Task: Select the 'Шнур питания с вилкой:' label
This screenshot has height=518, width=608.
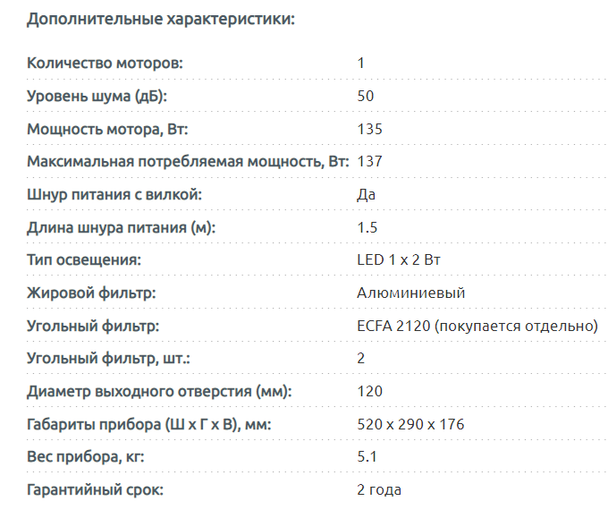Action: [x=114, y=194]
